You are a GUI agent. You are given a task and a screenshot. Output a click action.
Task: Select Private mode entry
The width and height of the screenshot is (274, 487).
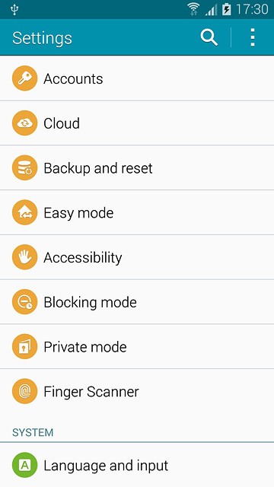click(x=137, y=347)
